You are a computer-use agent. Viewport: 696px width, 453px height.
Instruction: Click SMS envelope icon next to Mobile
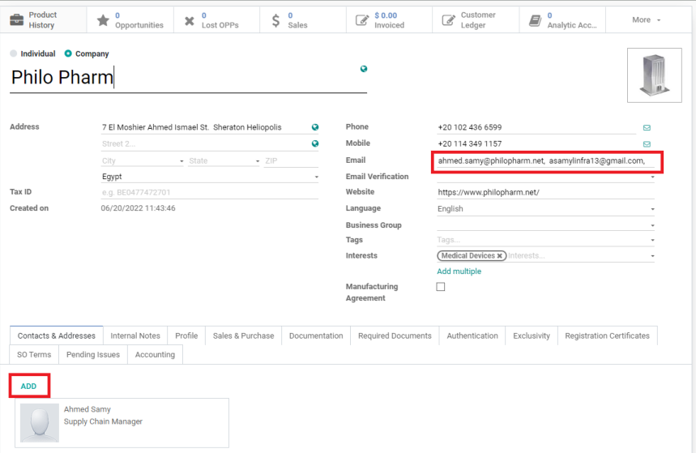(x=647, y=144)
